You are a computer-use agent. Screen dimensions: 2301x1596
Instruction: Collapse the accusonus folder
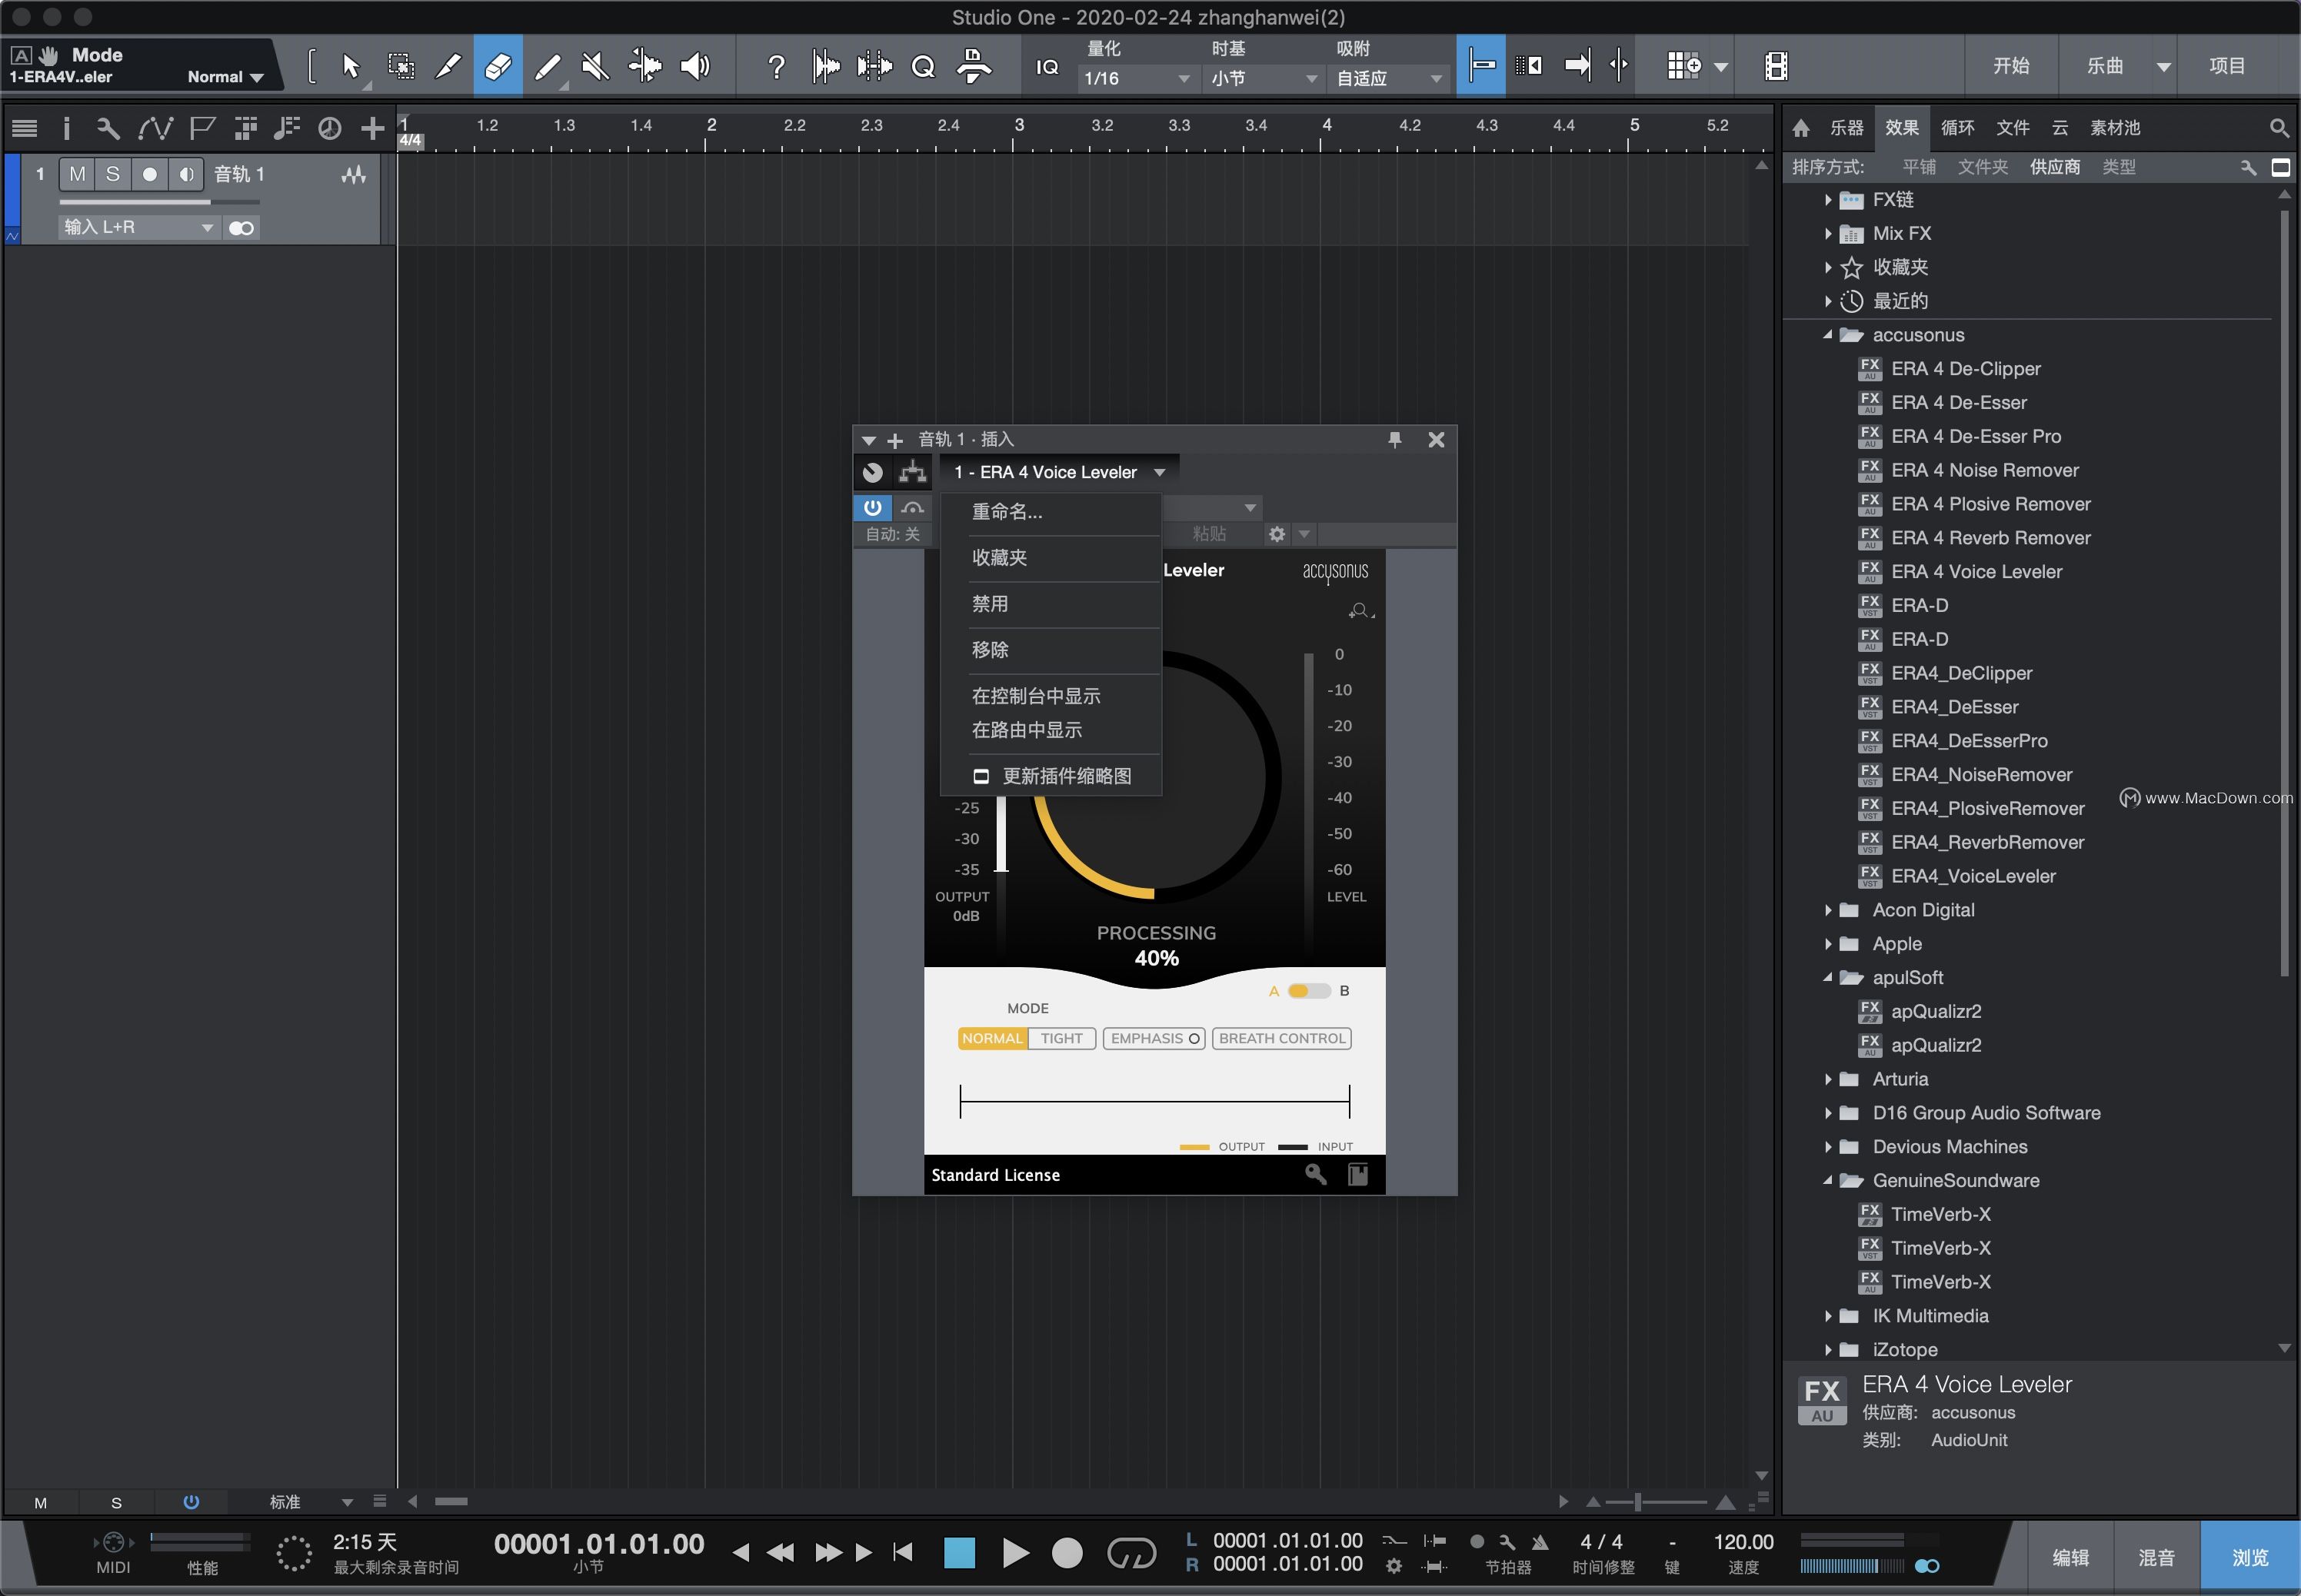click(x=1828, y=335)
